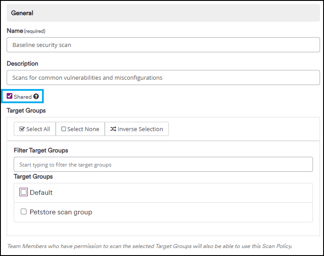
Task: Click the Inverse Selection button
Action: click(x=137, y=129)
